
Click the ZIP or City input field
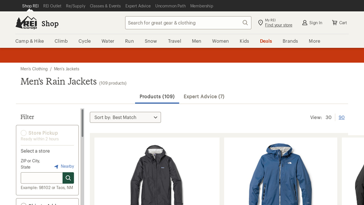41,178
